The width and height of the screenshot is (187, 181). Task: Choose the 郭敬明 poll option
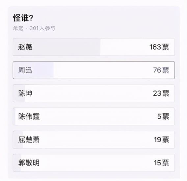click(94, 163)
